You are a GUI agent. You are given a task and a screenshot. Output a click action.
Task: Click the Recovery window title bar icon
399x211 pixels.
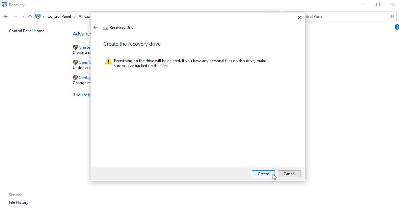pyautogui.click(x=5, y=5)
